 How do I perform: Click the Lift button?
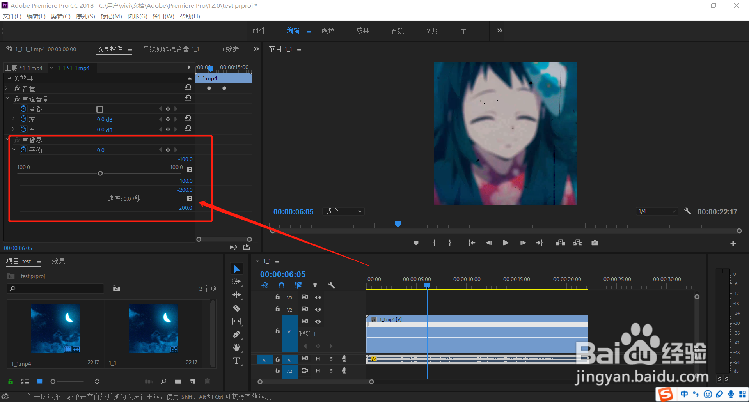(561, 243)
